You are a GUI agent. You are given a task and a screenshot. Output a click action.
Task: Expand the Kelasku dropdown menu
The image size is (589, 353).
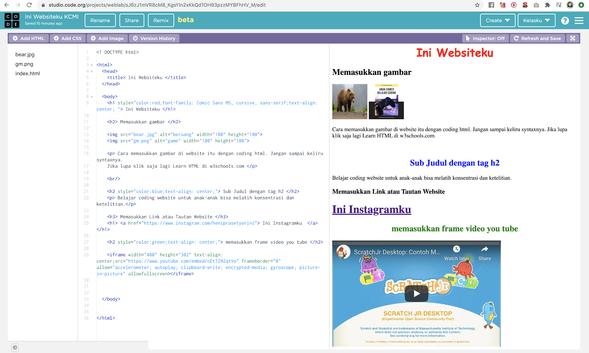[x=536, y=20]
